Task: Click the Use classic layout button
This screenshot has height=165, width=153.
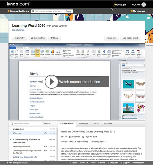Action: [130, 38]
